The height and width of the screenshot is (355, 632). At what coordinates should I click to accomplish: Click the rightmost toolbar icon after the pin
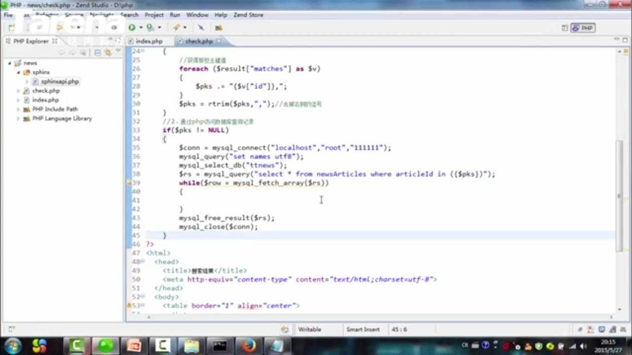218,28
